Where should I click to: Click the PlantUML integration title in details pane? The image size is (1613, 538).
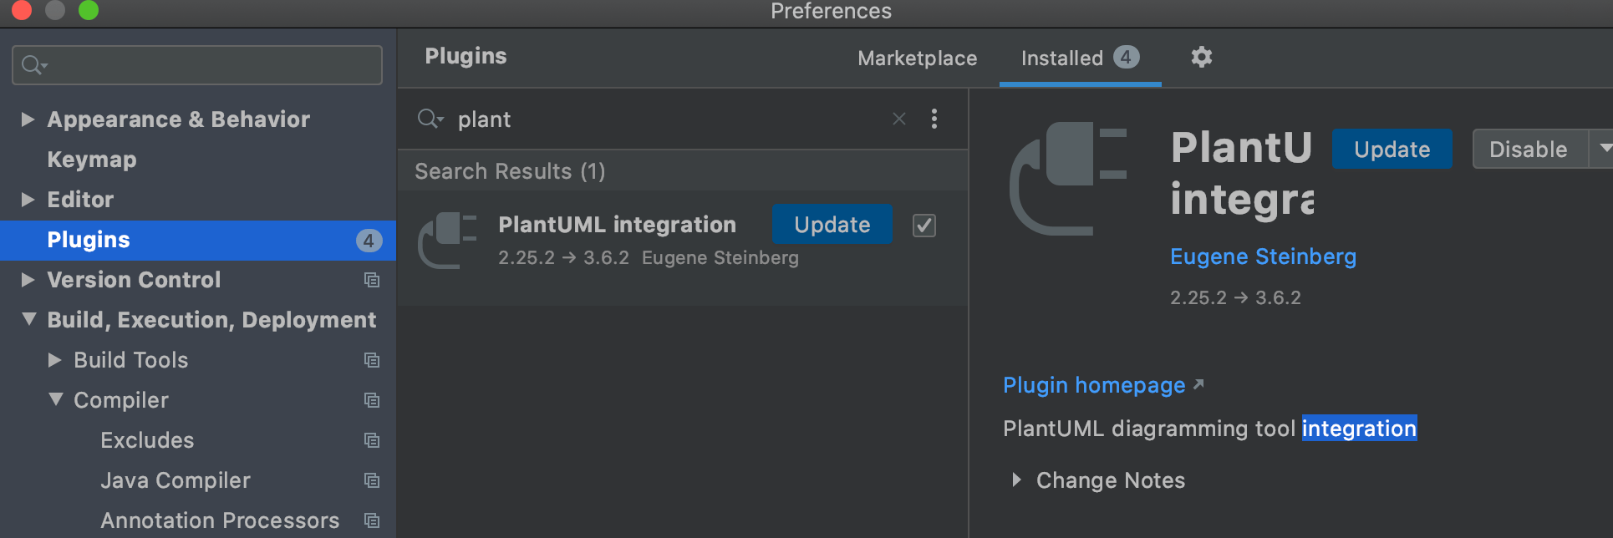(x=1242, y=173)
